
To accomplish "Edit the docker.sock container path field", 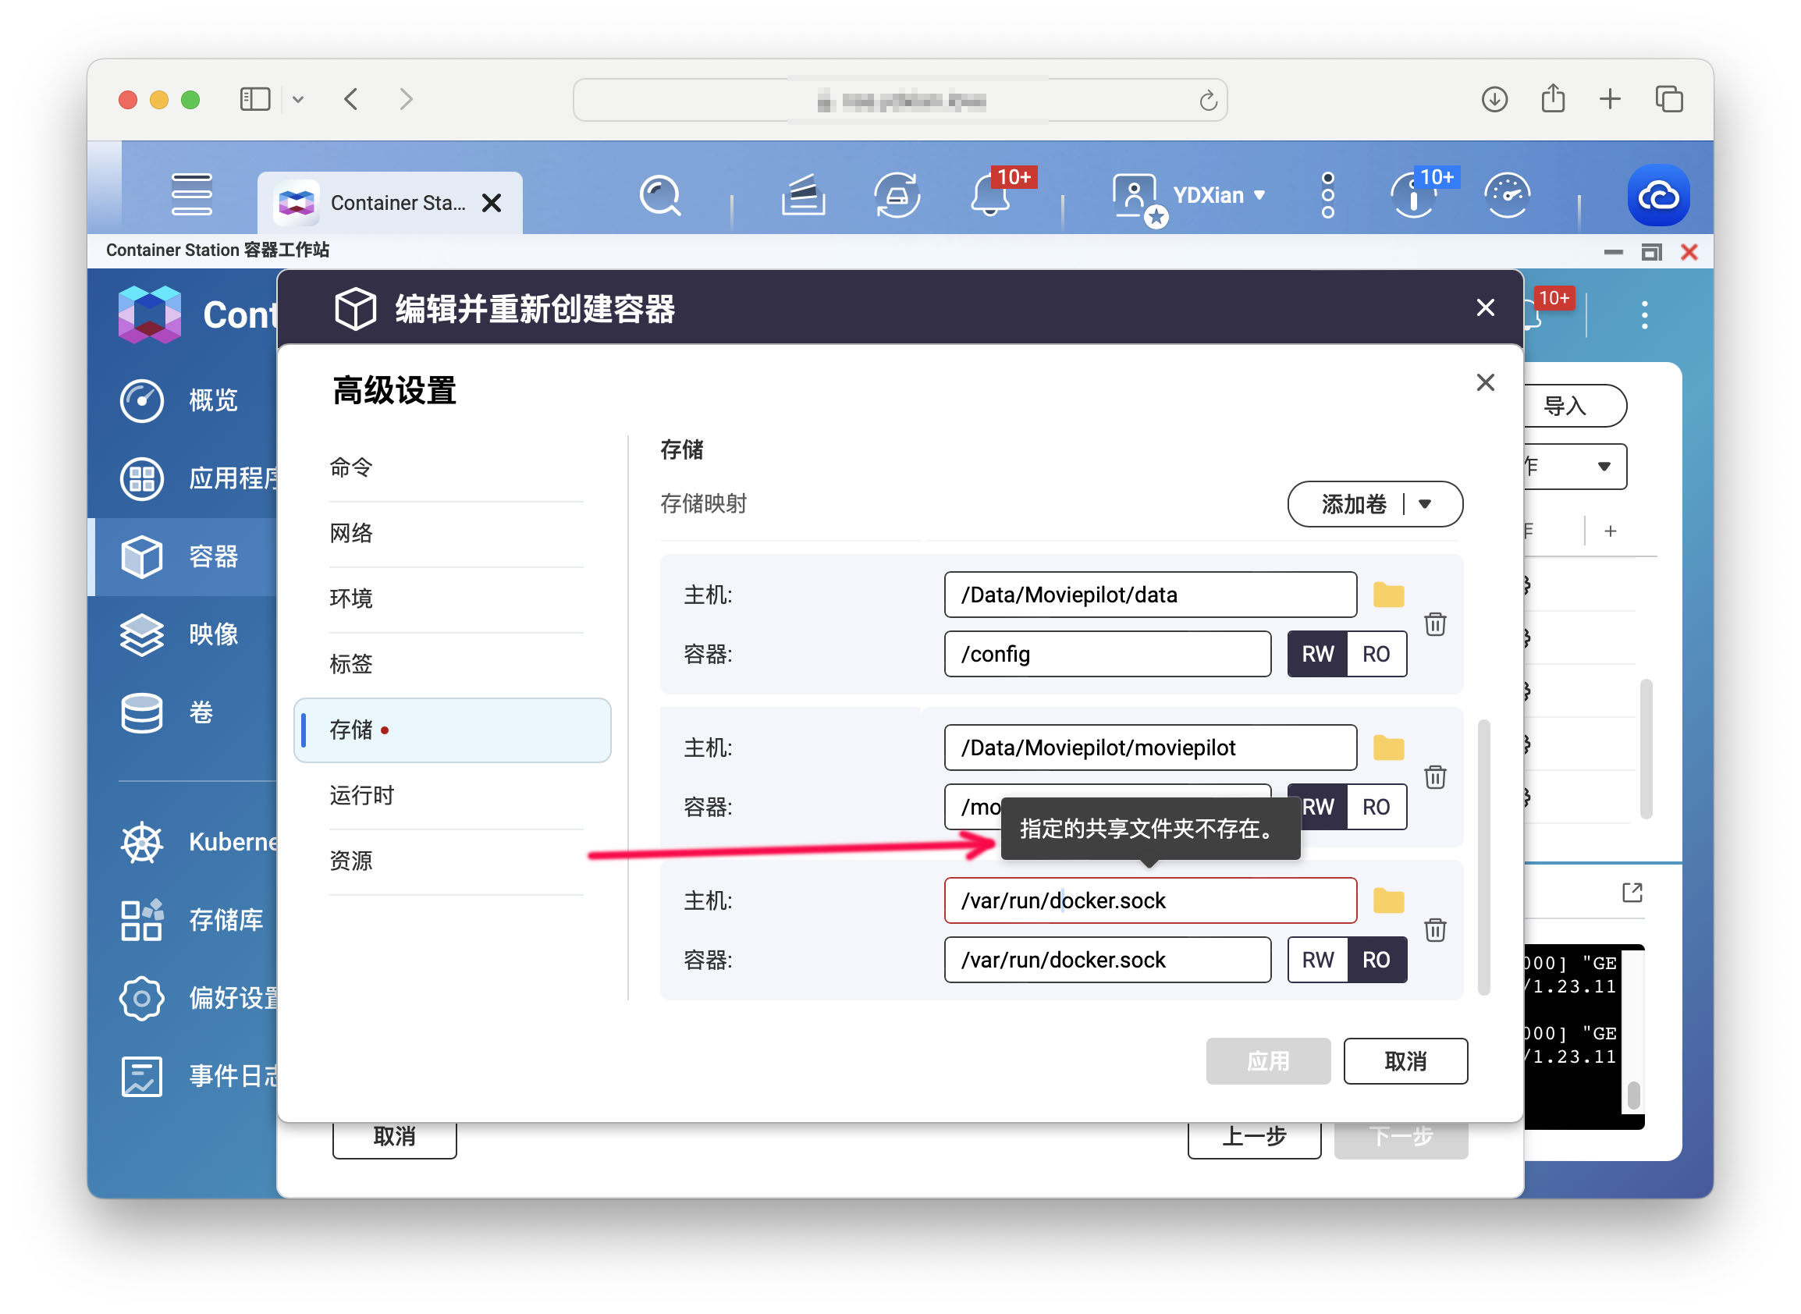I will click(1108, 960).
